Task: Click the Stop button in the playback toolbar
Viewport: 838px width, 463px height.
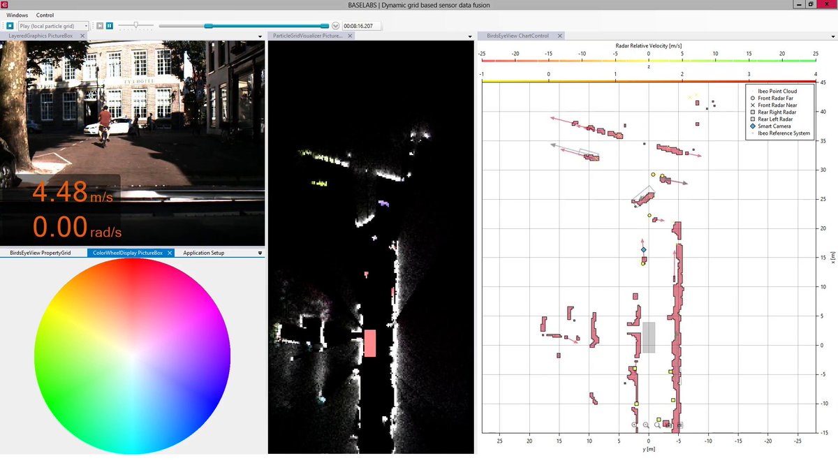Action: pyautogui.click(x=10, y=25)
